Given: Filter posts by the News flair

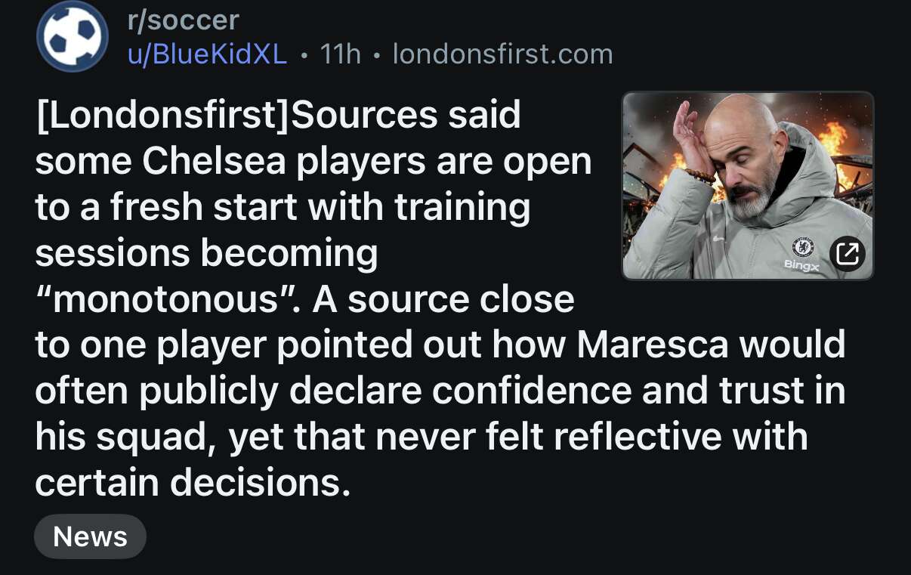Looking at the screenshot, I should point(90,536).
